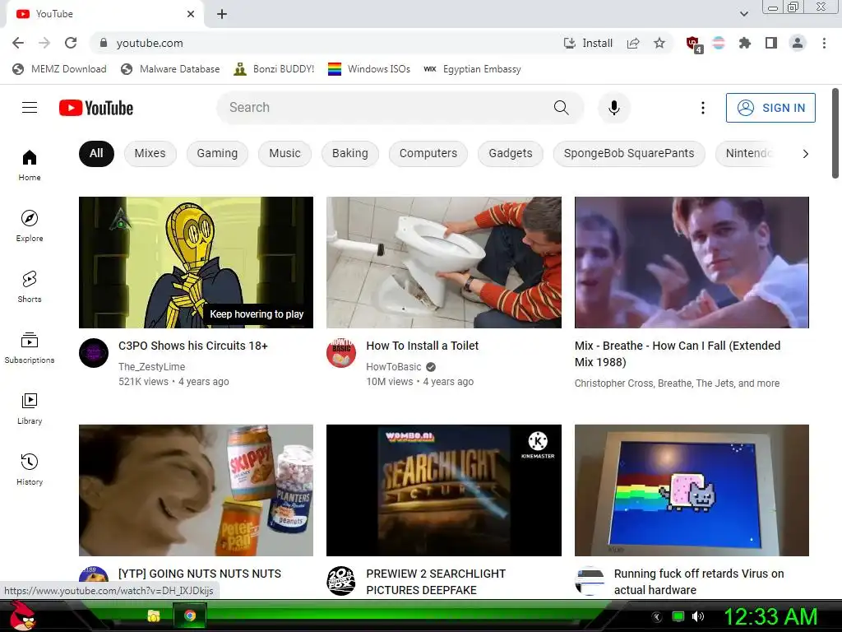
Task: Click The_ZestyLime channel avatar
Action: pos(94,353)
